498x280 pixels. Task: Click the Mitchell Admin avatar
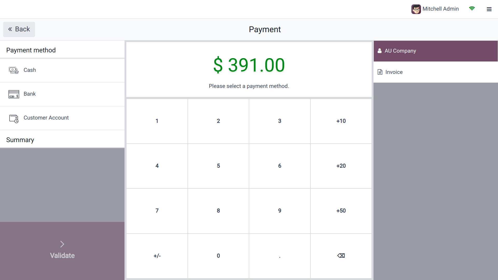[416, 9]
